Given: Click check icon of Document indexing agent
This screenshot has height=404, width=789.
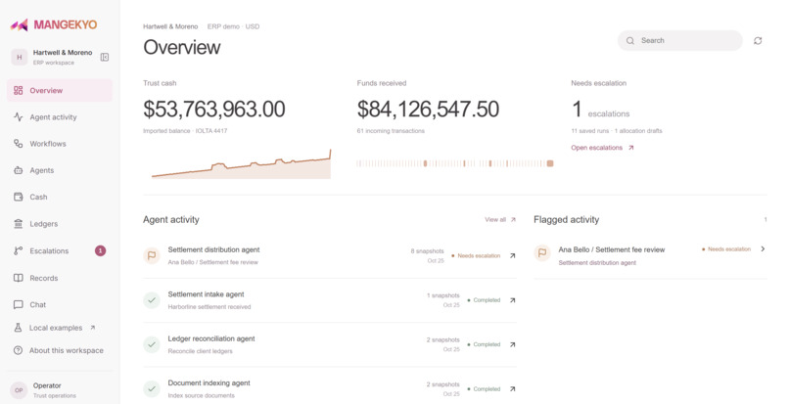Looking at the screenshot, I should pyautogui.click(x=152, y=389).
